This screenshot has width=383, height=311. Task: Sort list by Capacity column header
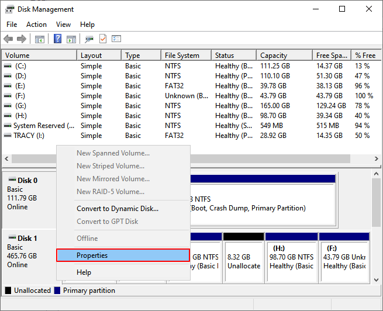tap(274, 56)
